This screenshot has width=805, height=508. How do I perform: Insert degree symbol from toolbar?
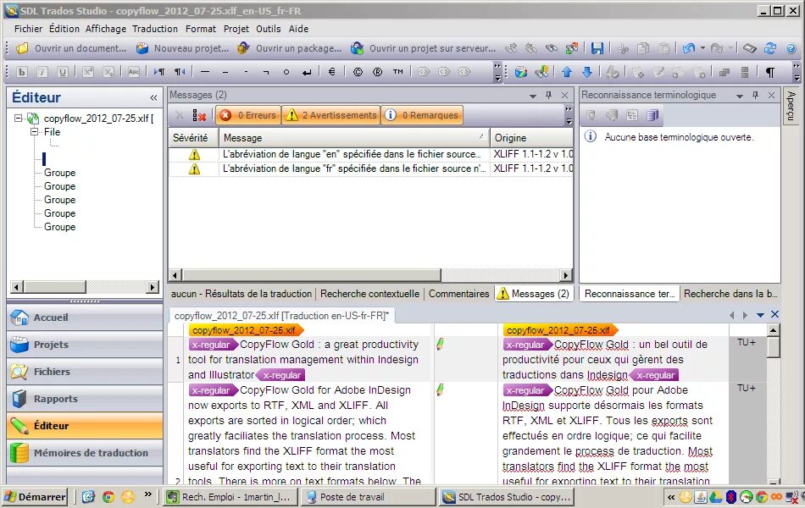click(x=286, y=72)
